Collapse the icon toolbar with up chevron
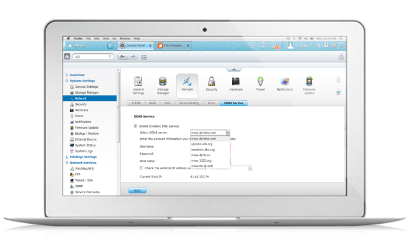This screenshot has height=246, width=410. [x=233, y=69]
